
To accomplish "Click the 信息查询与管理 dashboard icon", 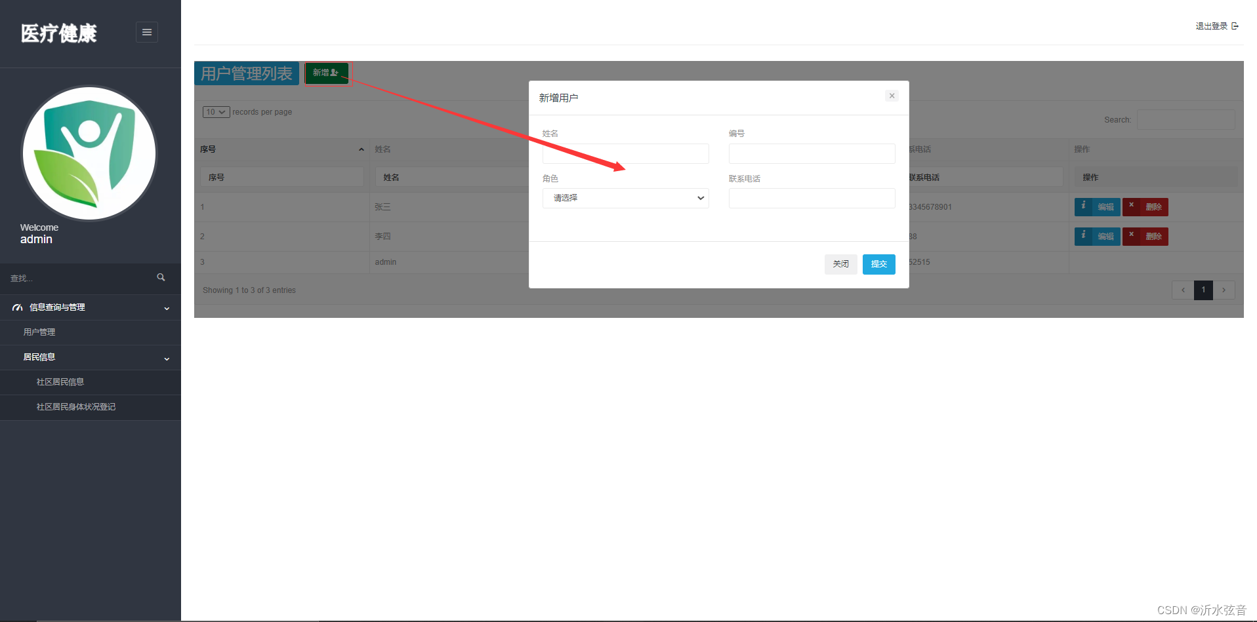I will click(x=18, y=307).
